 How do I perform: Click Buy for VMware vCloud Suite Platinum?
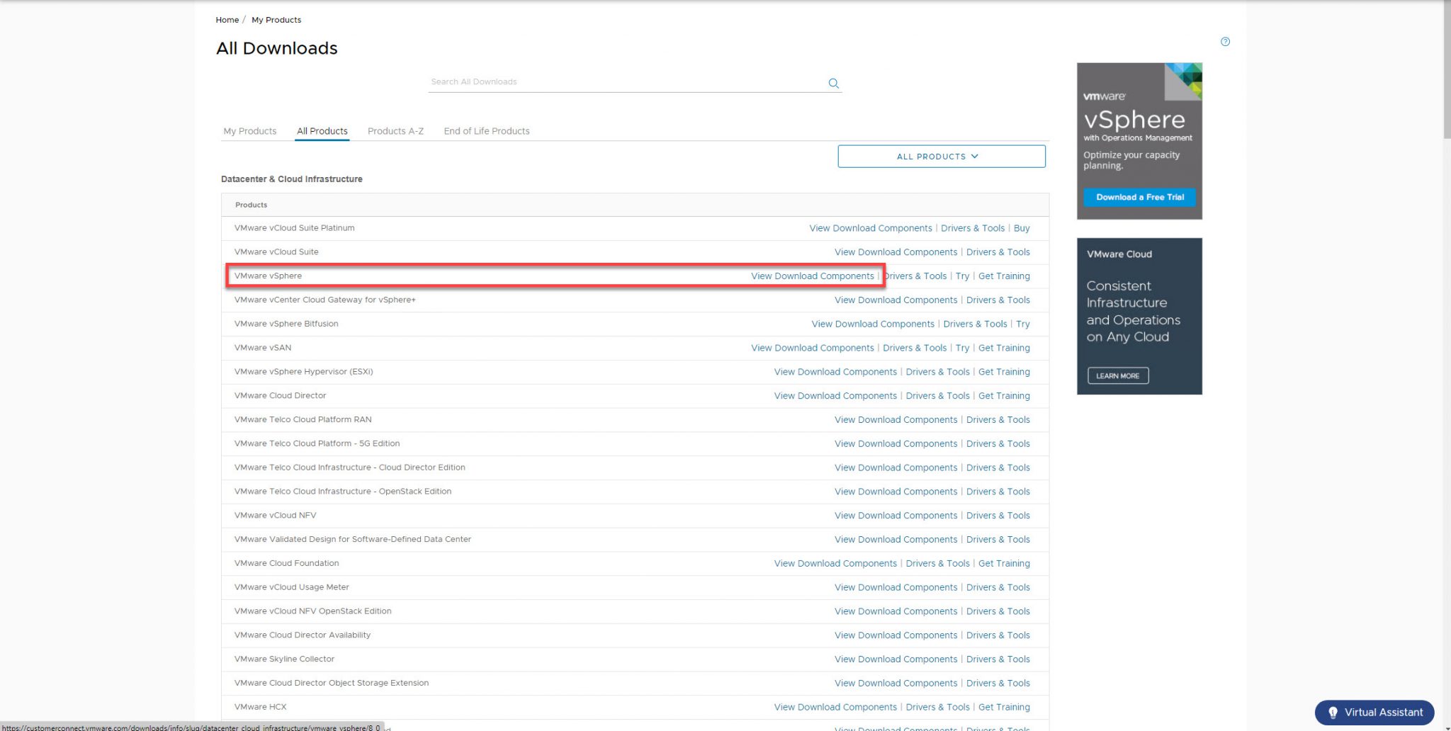[1022, 227]
